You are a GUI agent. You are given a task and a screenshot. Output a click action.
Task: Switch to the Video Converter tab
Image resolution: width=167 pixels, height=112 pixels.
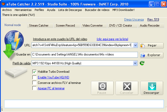click(x=92, y=26)
